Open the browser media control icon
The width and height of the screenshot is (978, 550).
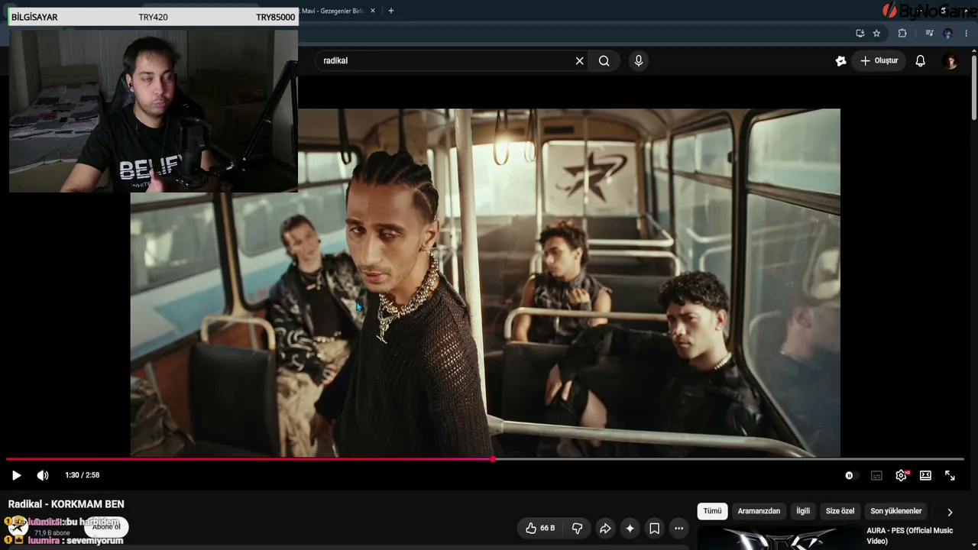[929, 34]
